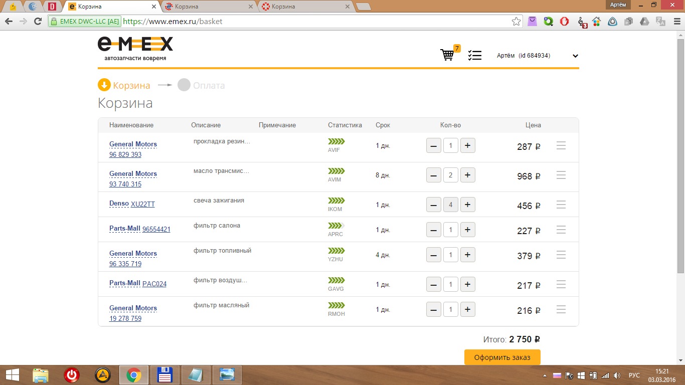Open the Denso brand link

[119, 204]
